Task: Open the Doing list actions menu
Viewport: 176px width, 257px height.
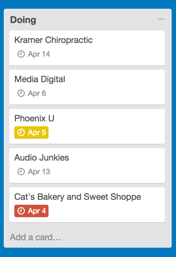Action: click(161, 19)
